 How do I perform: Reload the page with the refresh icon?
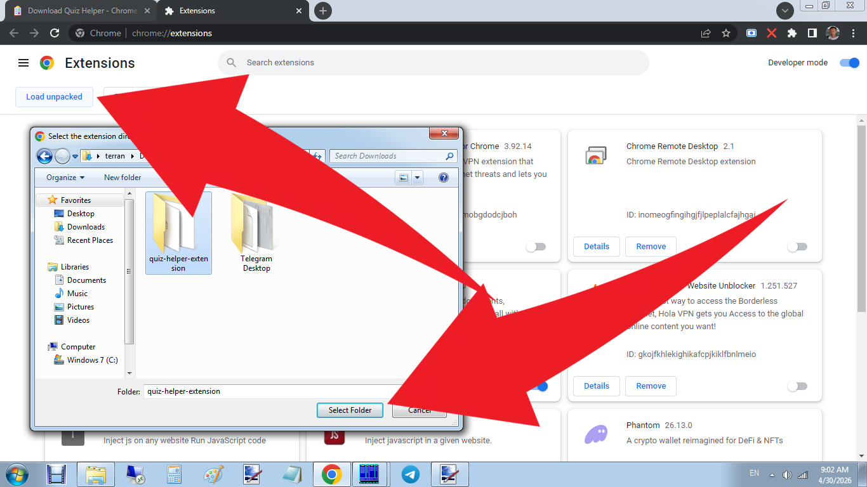click(55, 33)
